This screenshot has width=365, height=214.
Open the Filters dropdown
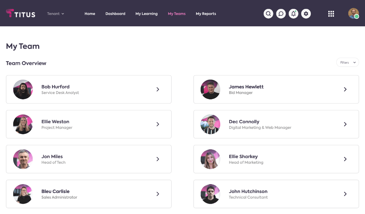coord(348,63)
